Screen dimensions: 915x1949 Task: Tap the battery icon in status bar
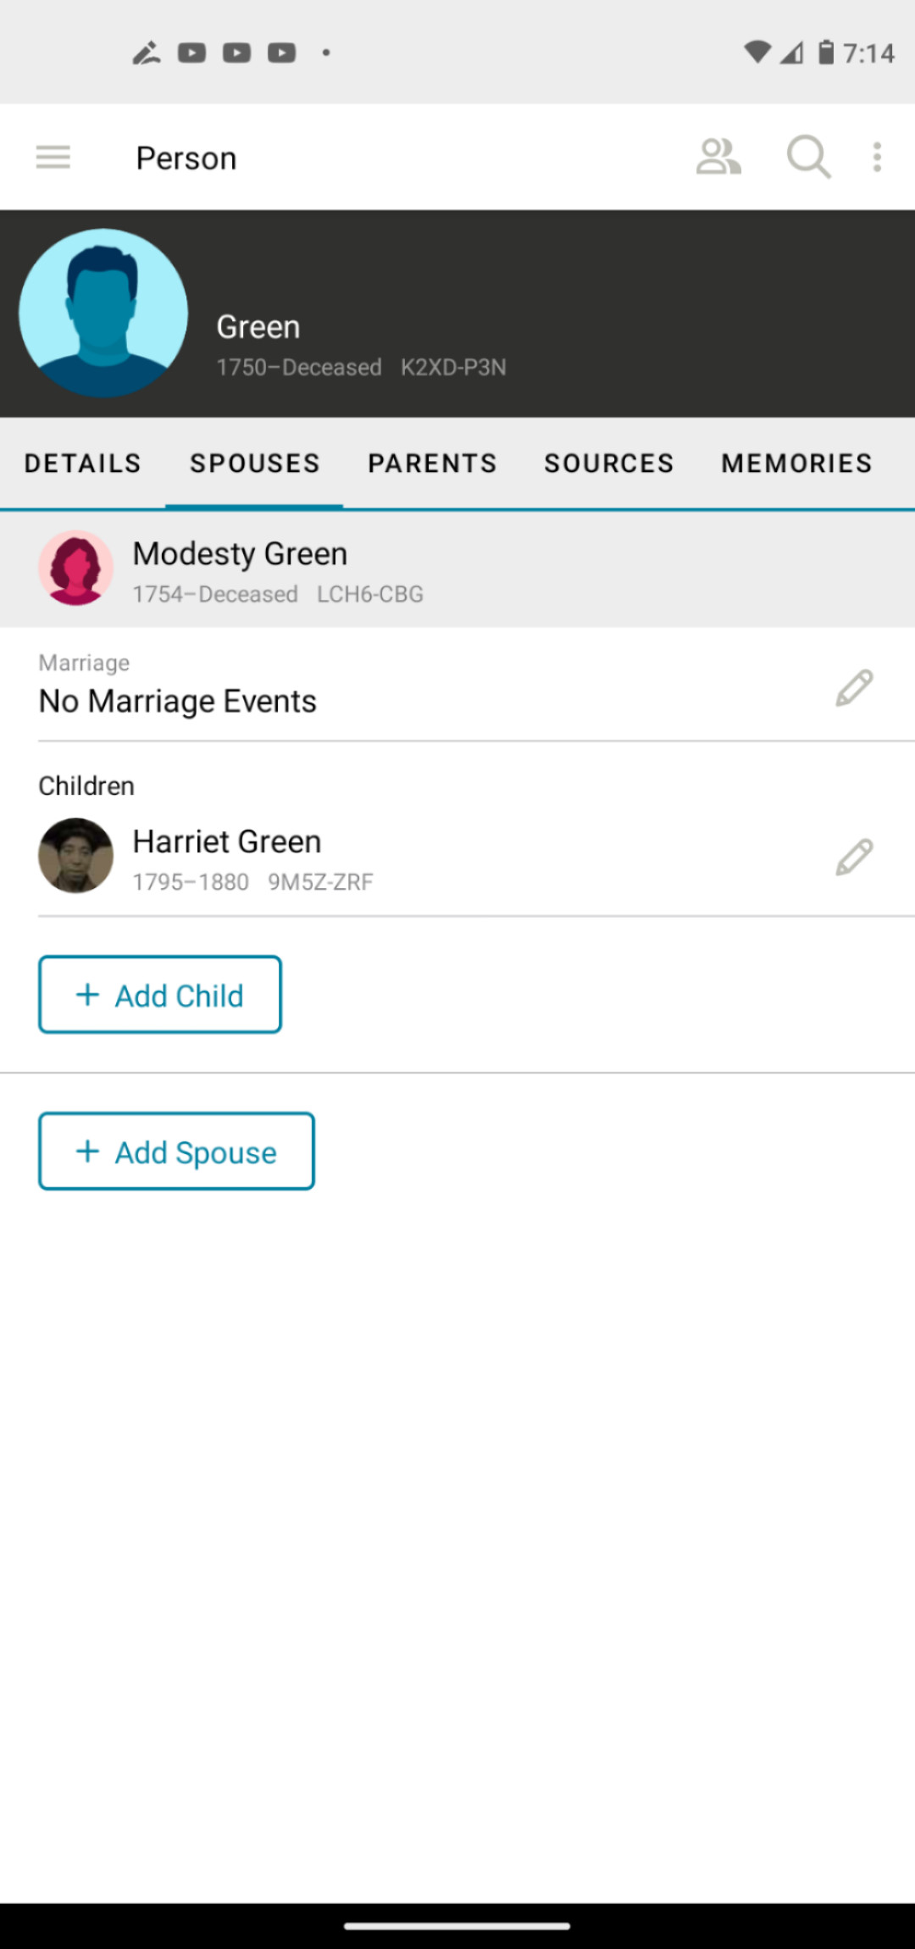click(826, 53)
